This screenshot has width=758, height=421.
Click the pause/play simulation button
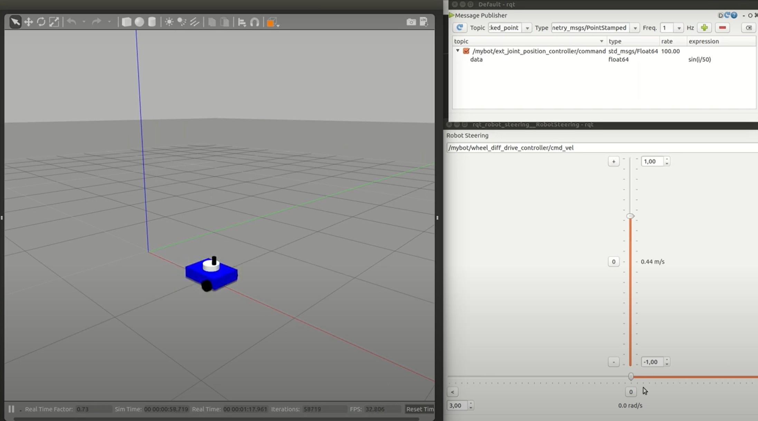click(10, 409)
